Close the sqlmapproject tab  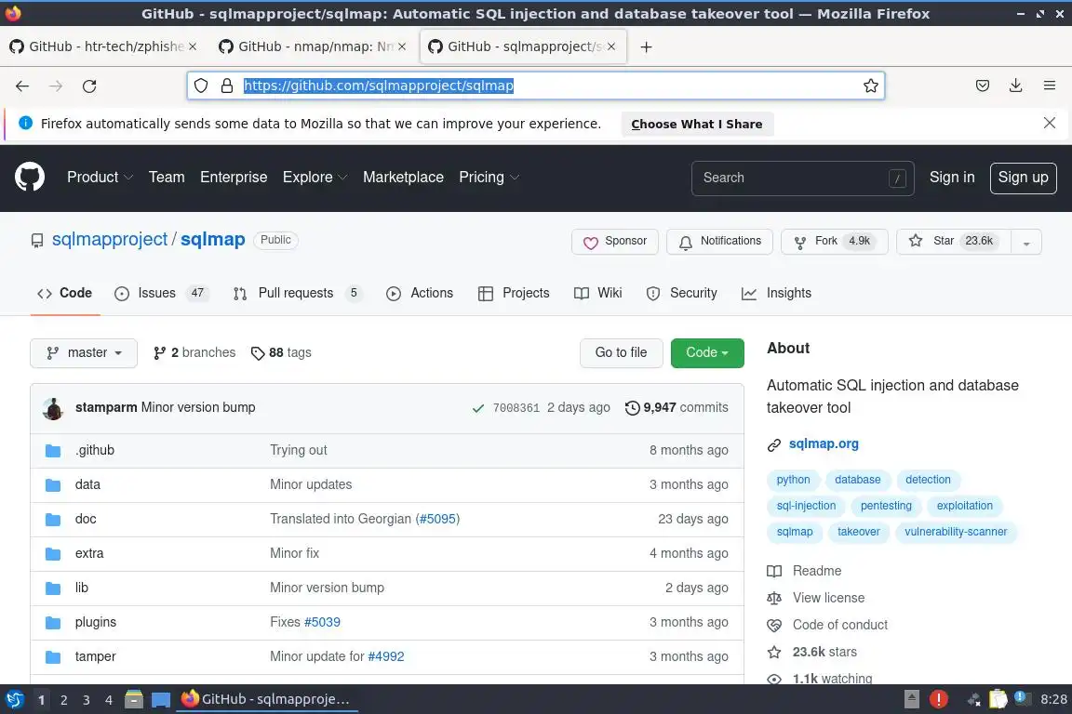click(x=611, y=46)
